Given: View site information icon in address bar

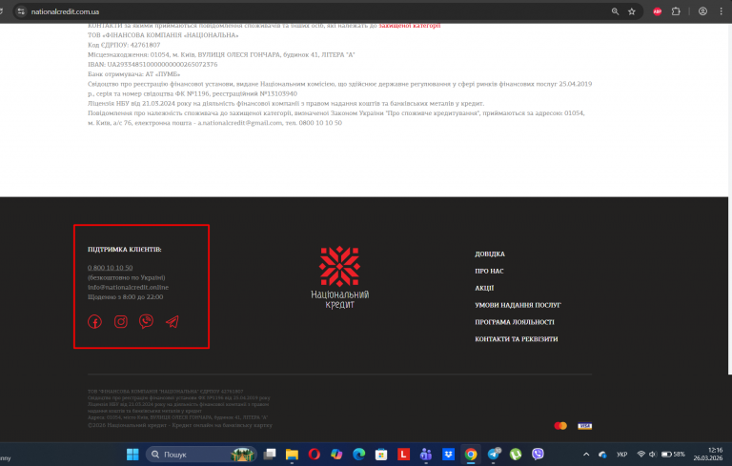Looking at the screenshot, I should click(x=21, y=11).
